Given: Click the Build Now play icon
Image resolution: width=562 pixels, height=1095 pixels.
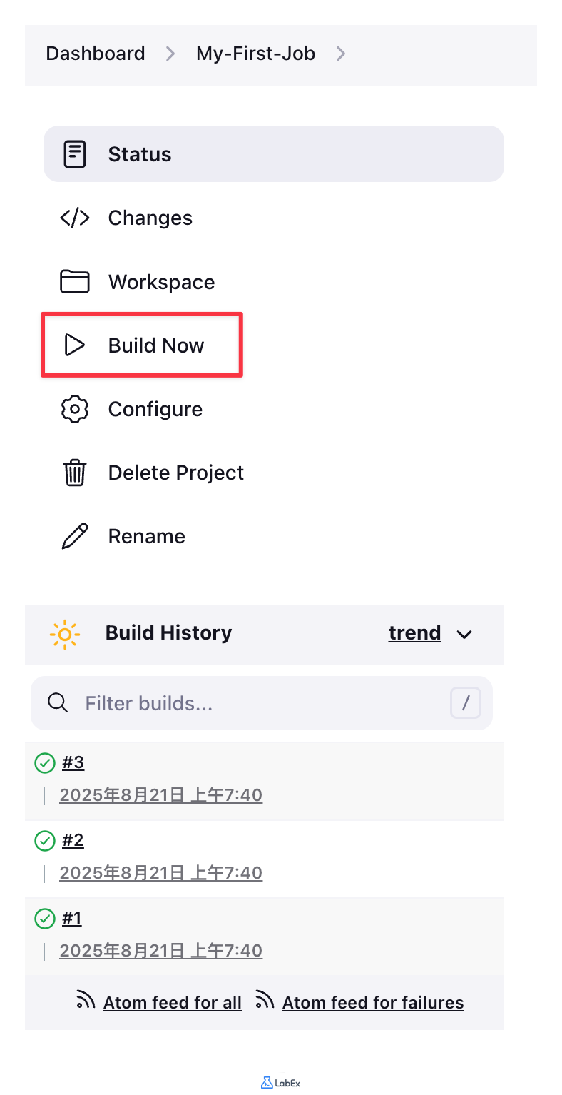Looking at the screenshot, I should point(75,345).
